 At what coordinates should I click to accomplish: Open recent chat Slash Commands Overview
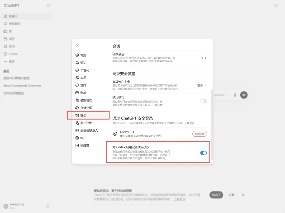22,86
